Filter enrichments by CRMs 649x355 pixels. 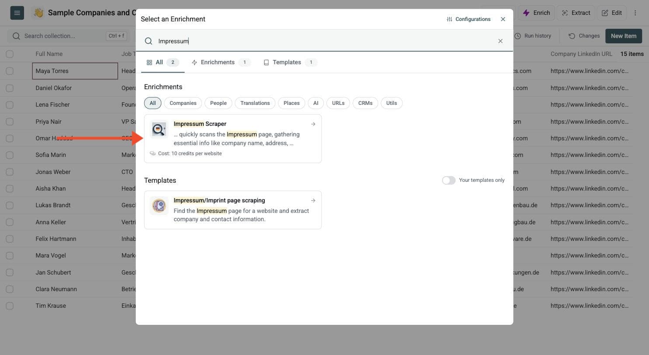[x=365, y=103]
